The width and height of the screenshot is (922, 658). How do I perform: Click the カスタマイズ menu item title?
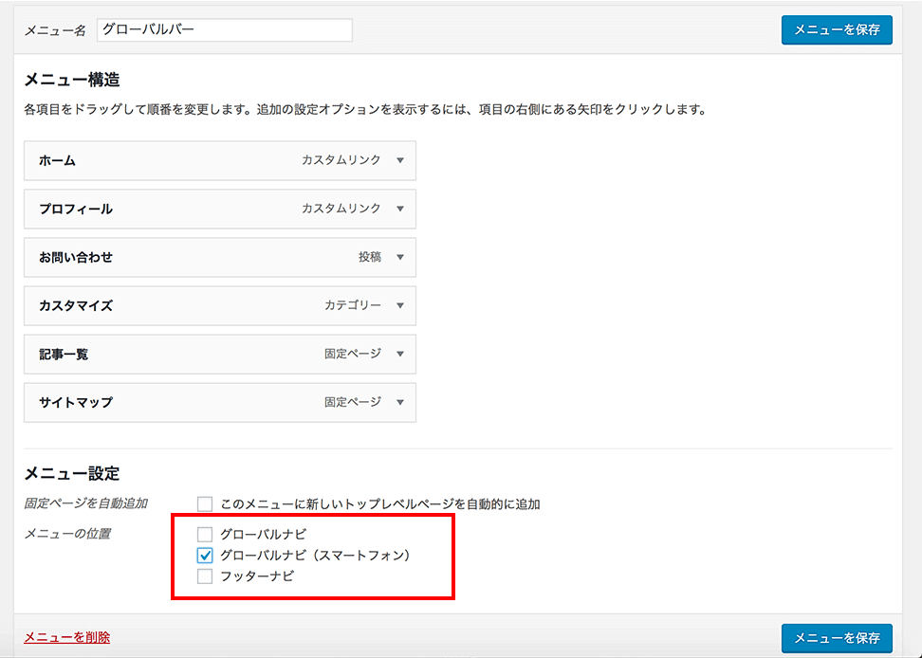tap(76, 306)
